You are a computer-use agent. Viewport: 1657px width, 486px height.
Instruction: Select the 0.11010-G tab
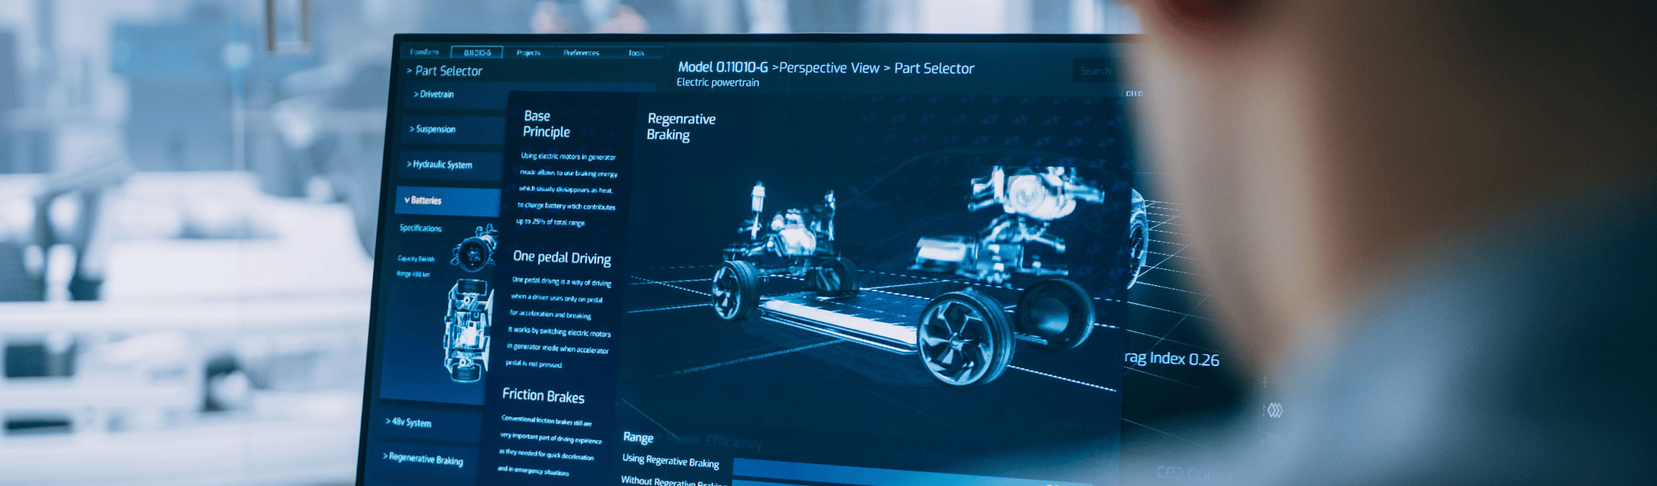coord(477,52)
